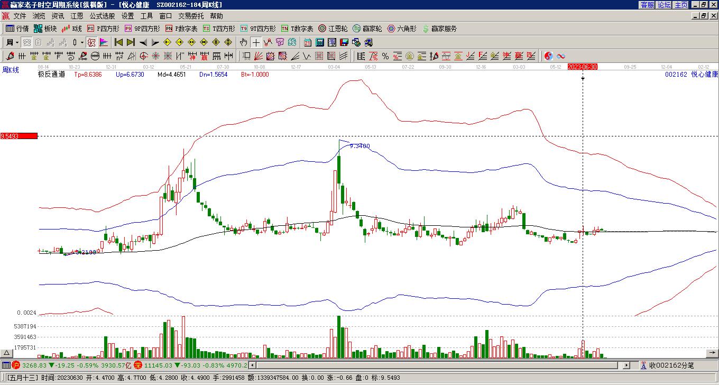
Task: Click the 9.3400 high price label
Action: 359,146
